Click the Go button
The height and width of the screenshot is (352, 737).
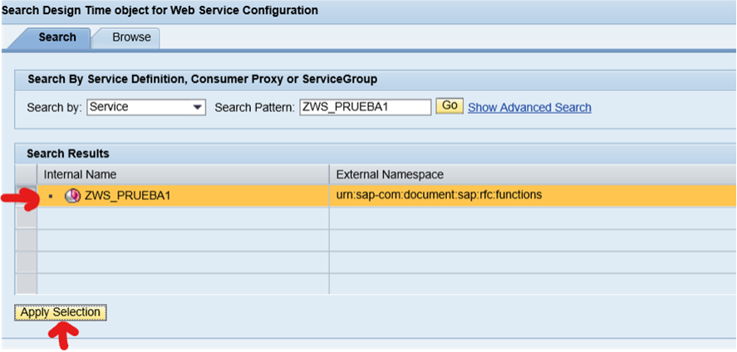(x=450, y=106)
